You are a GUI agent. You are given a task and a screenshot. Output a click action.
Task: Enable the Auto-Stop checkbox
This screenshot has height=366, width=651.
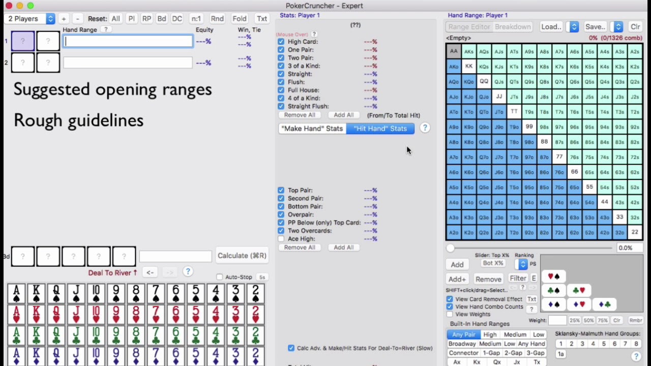coord(219,277)
